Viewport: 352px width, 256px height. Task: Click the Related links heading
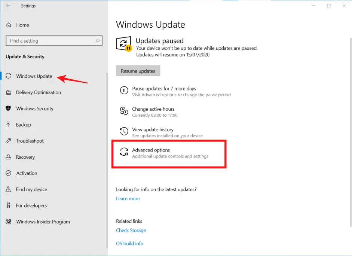coord(129,221)
